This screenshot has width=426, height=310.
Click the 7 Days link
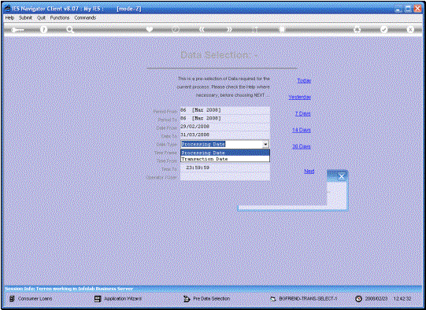tap(303, 113)
